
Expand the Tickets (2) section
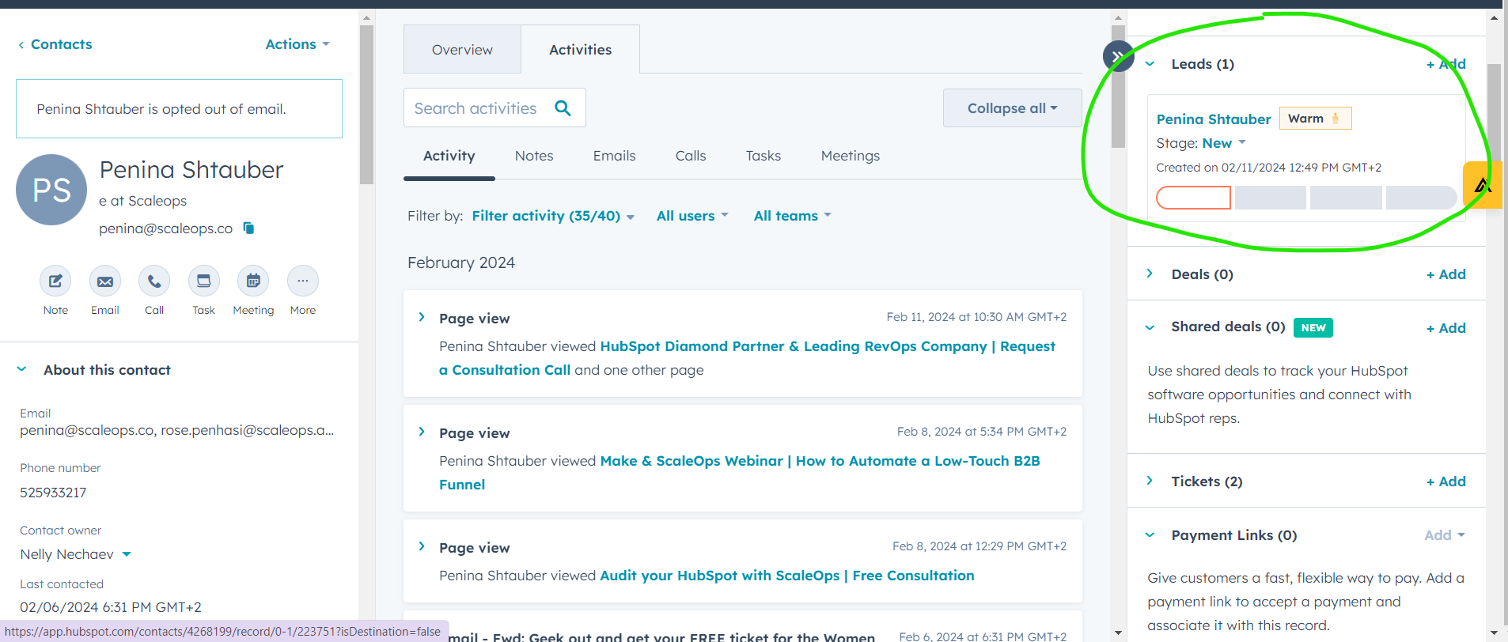[1150, 481]
